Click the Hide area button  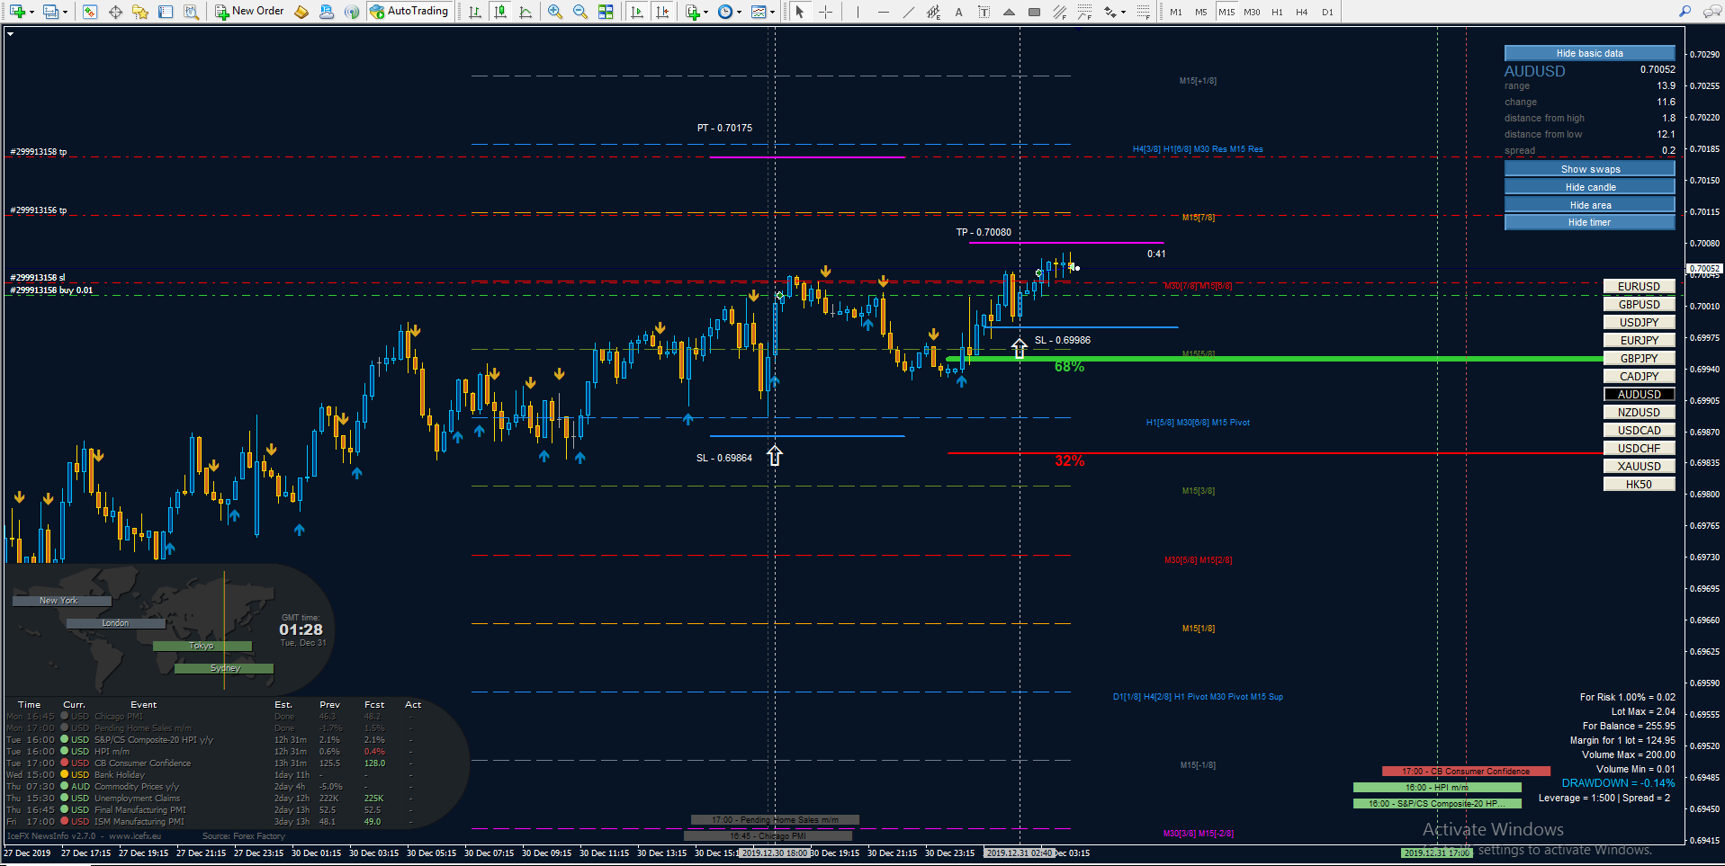(1589, 205)
